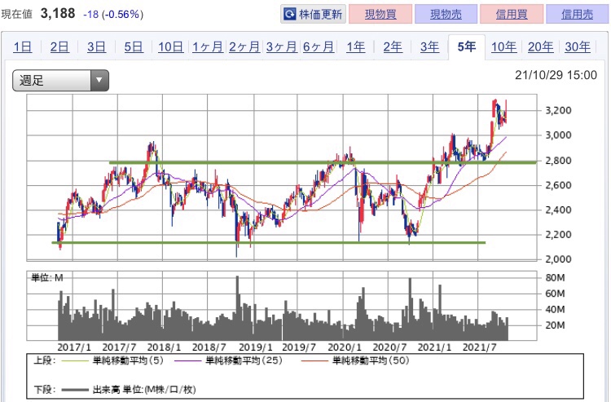Click the tallest volume bar near 2018/10

click(x=237, y=308)
